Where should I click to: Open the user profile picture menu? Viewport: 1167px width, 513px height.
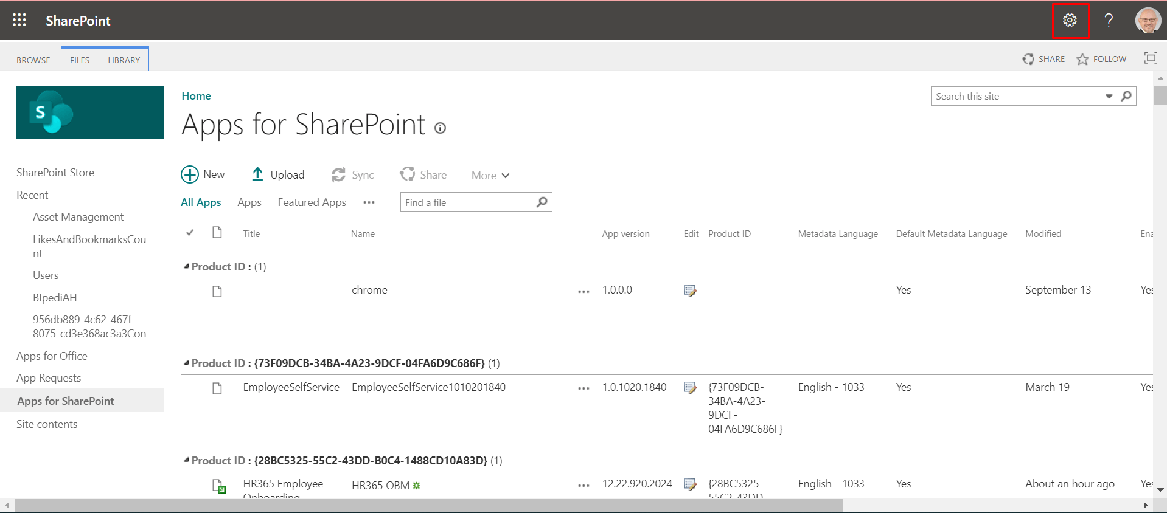1148,20
